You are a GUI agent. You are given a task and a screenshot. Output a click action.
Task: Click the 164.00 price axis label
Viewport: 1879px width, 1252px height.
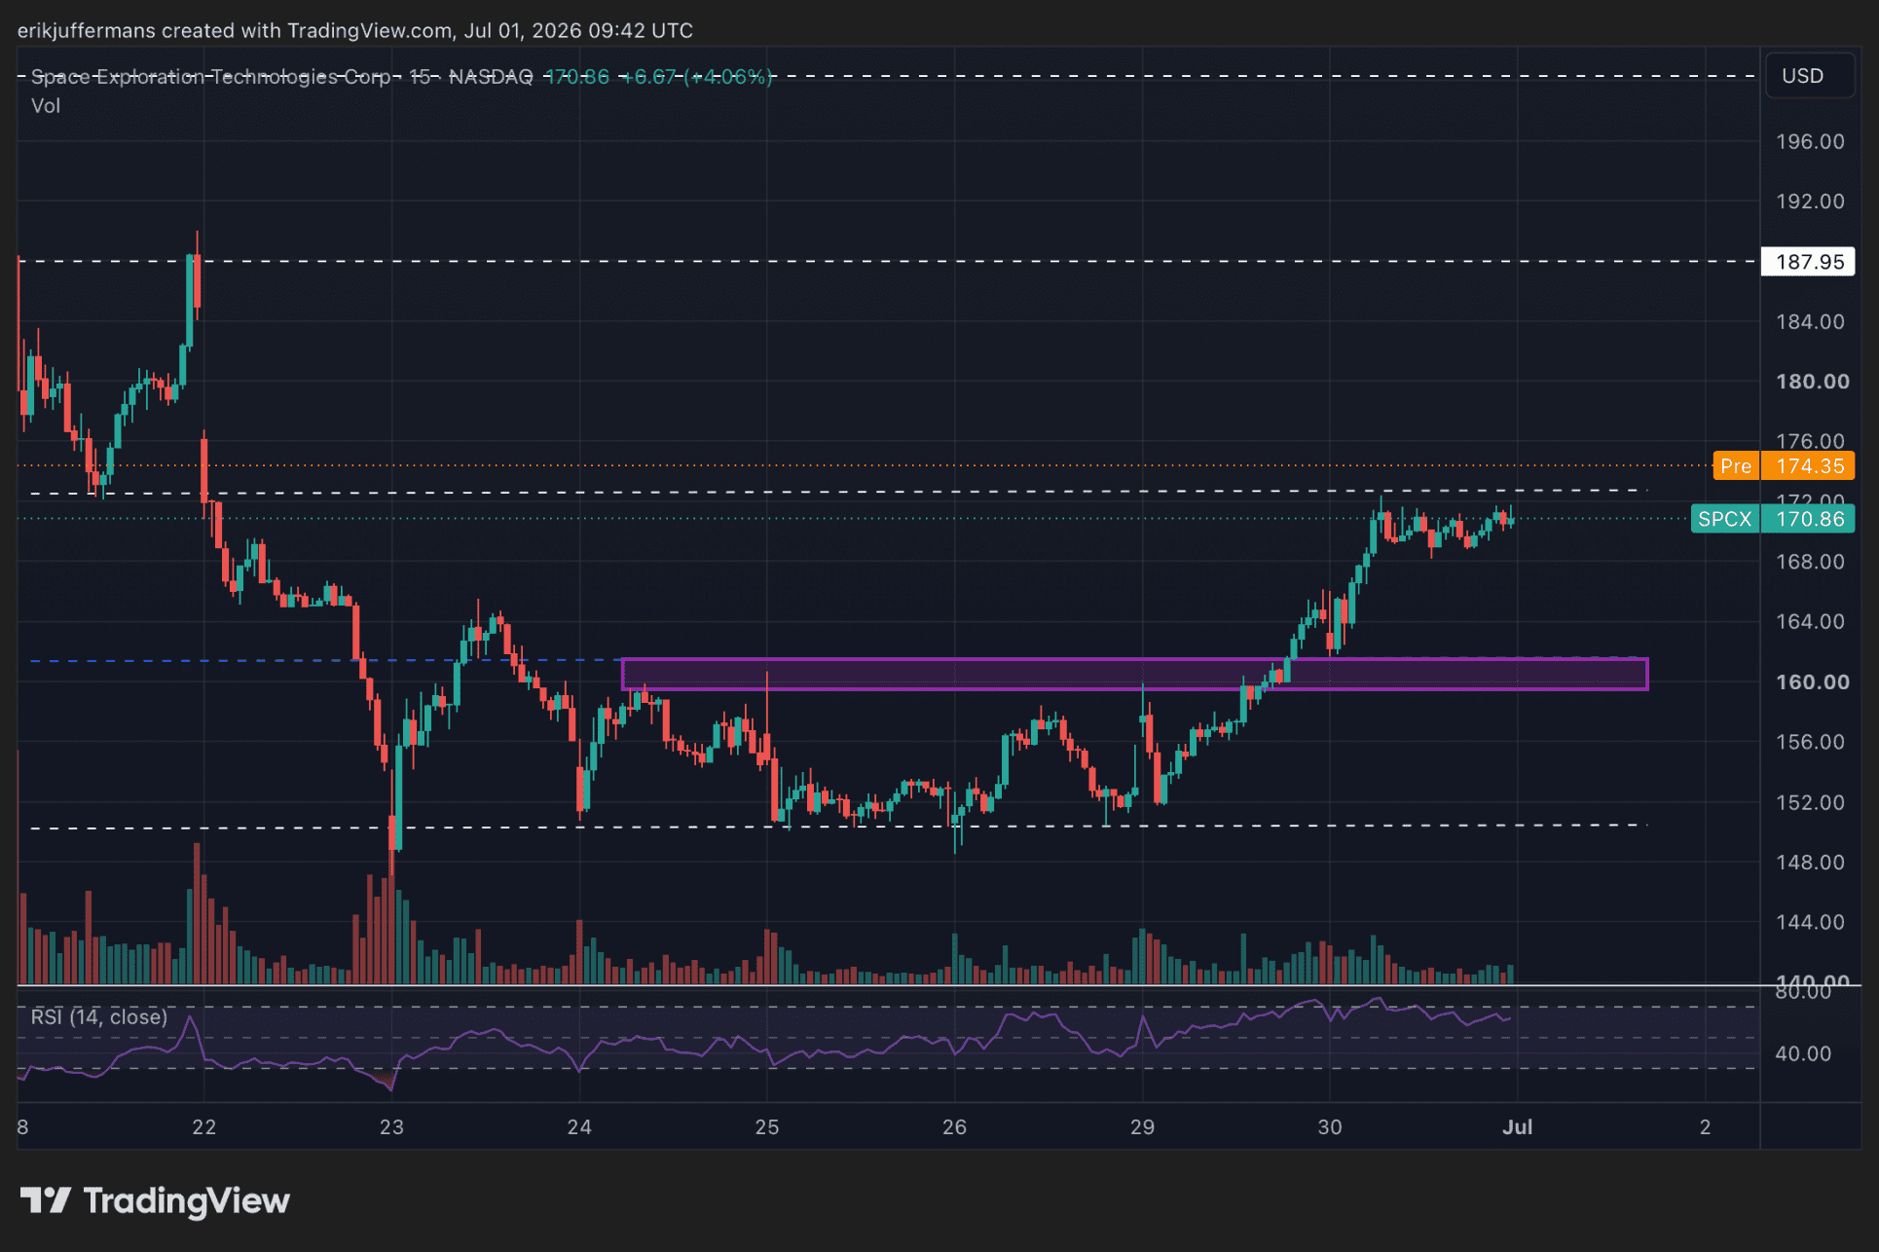(x=1809, y=621)
